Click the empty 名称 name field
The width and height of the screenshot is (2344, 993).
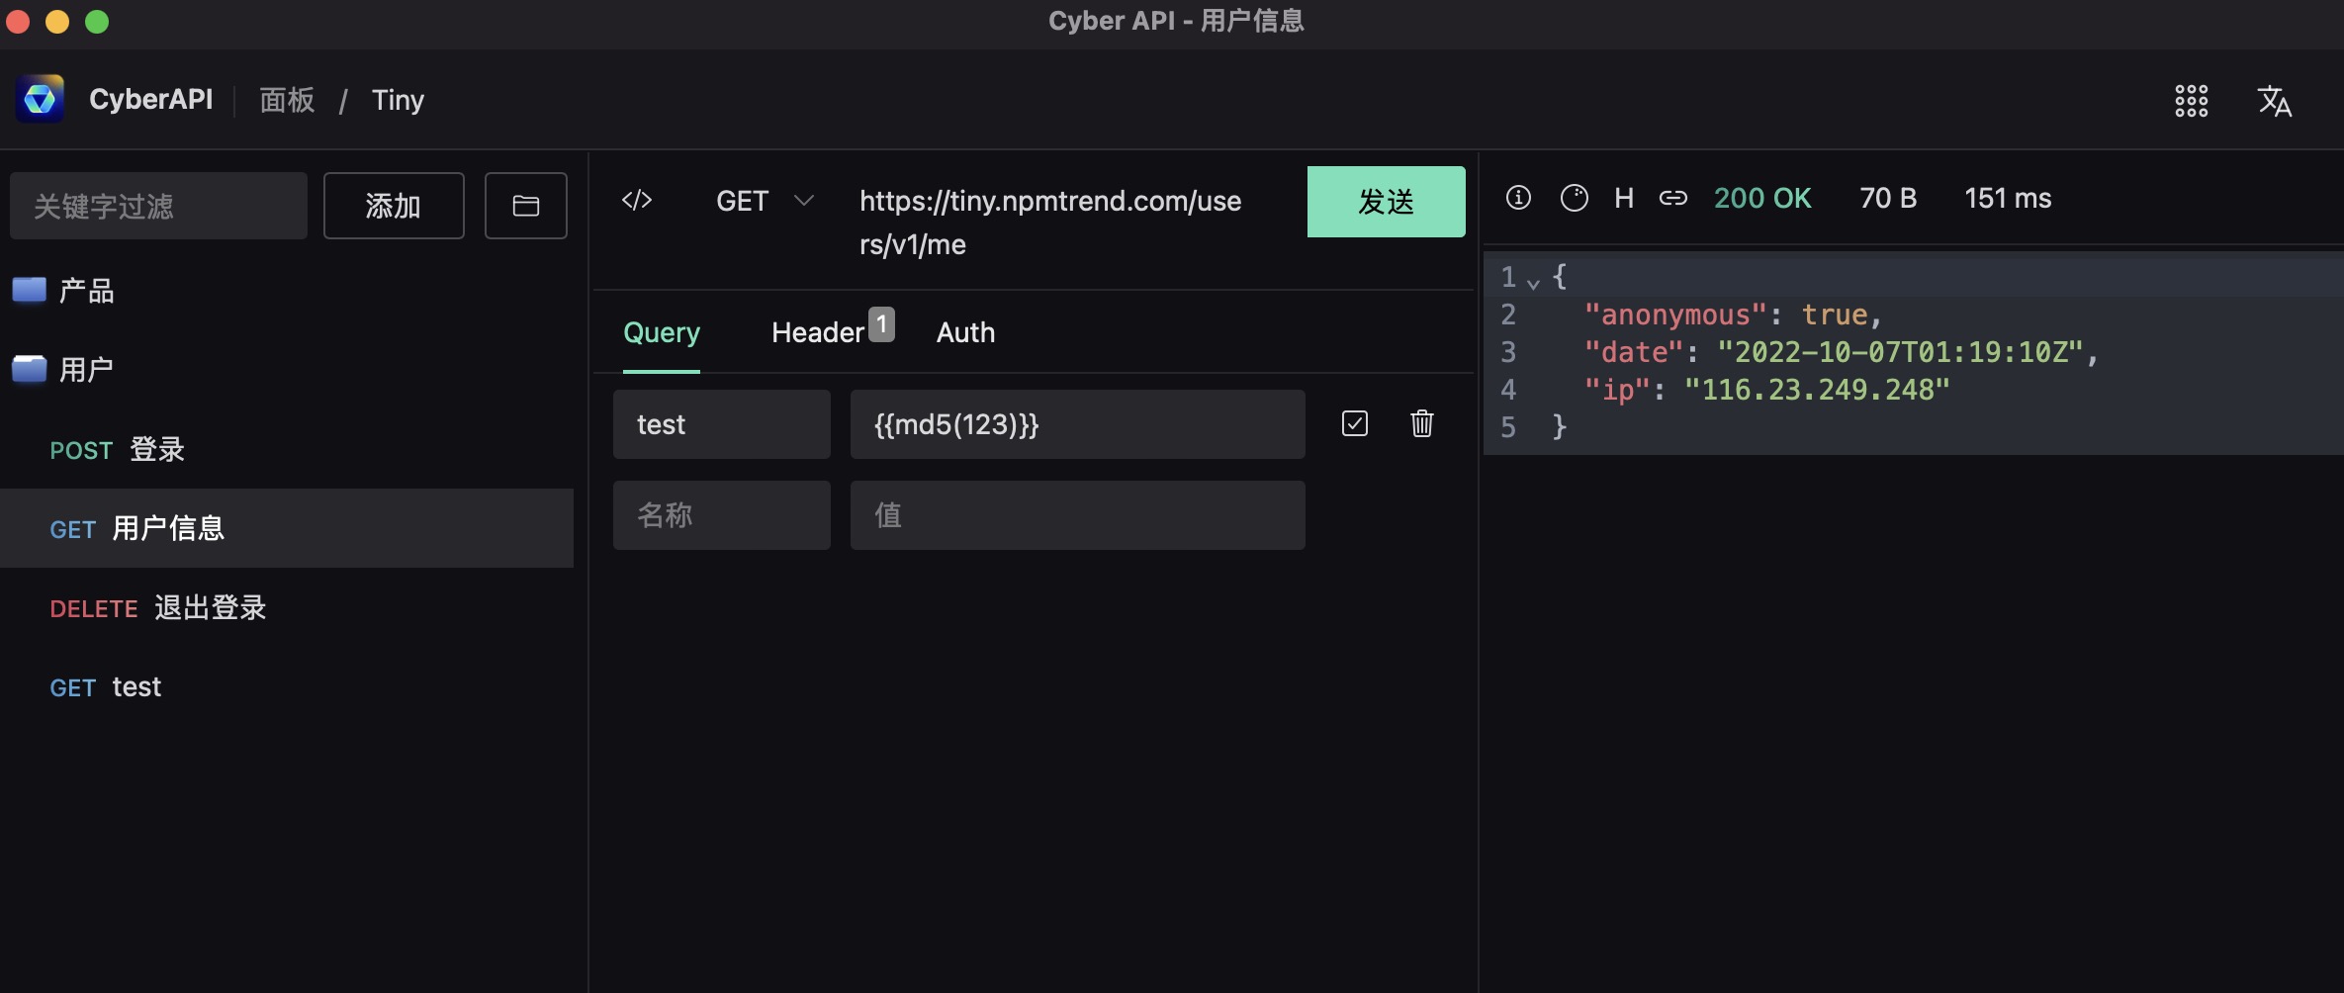tap(722, 515)
